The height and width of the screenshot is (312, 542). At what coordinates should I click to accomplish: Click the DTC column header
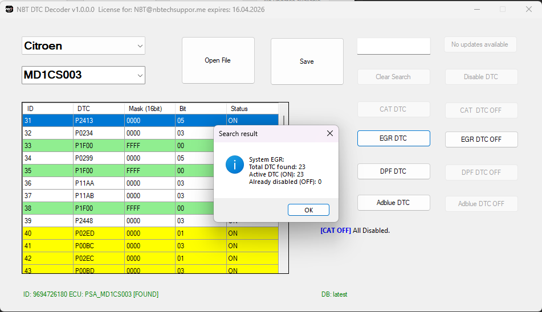click(x=99, y=108)
